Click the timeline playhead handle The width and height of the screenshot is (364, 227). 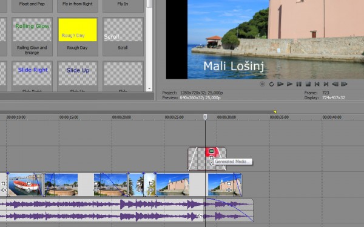tap(205, 117)
